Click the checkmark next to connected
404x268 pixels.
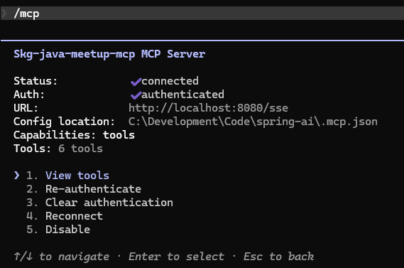(136, 82)
